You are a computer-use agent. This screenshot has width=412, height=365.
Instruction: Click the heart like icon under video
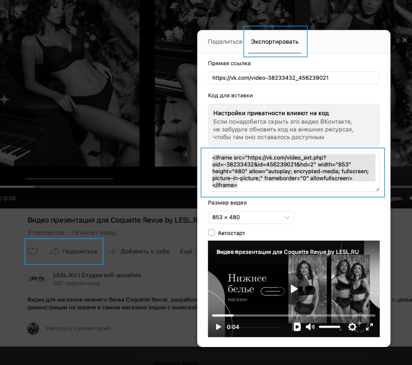pyautogui.click(x=32, y=251)
